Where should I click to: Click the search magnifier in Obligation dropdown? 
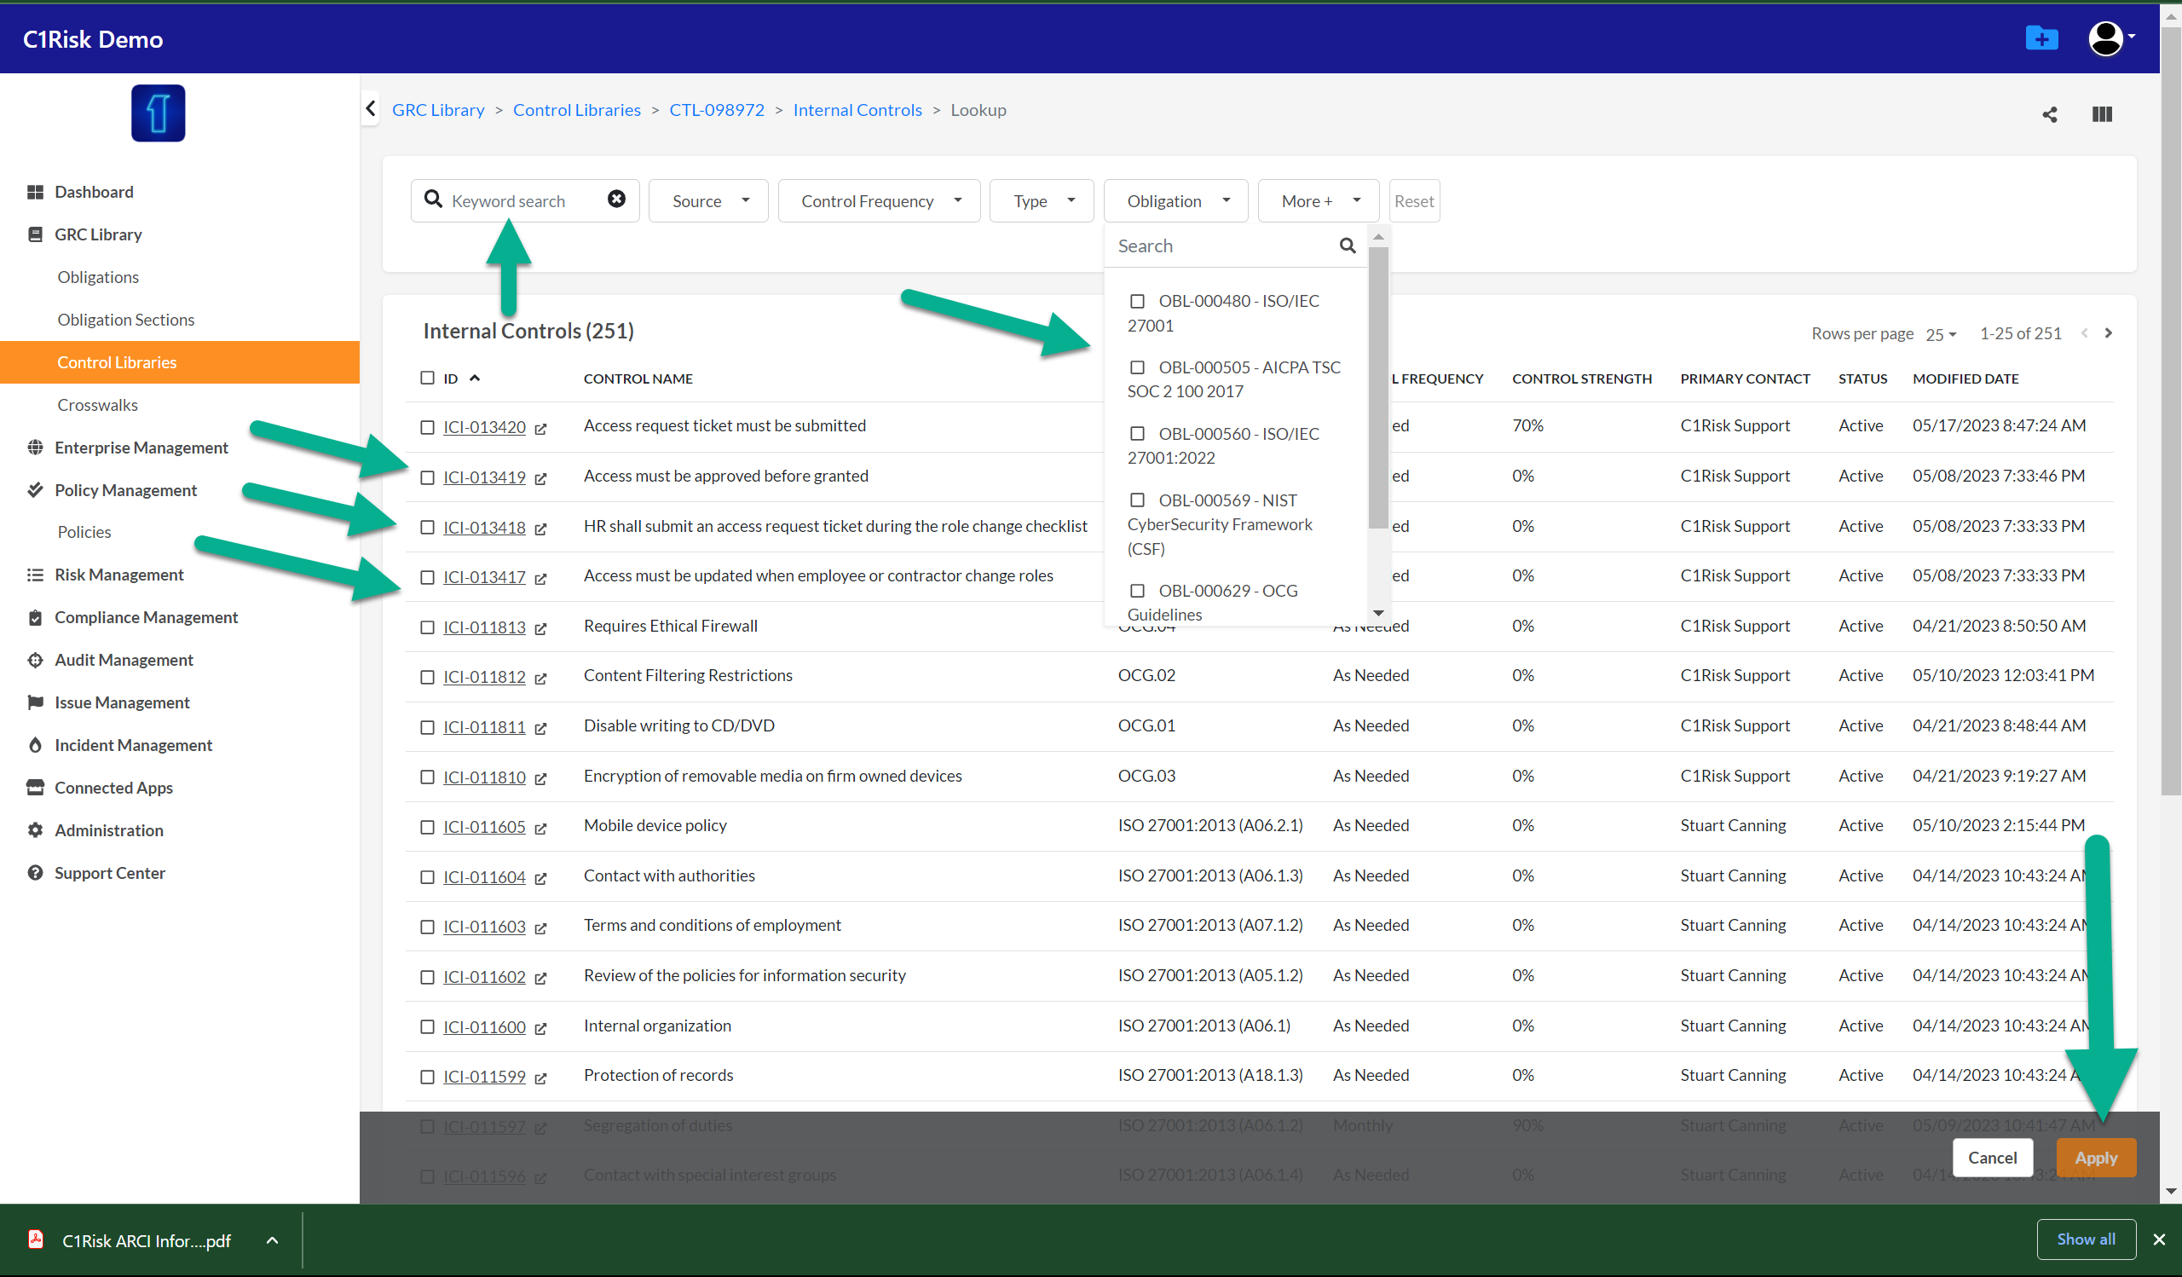tap(1347, 246)
